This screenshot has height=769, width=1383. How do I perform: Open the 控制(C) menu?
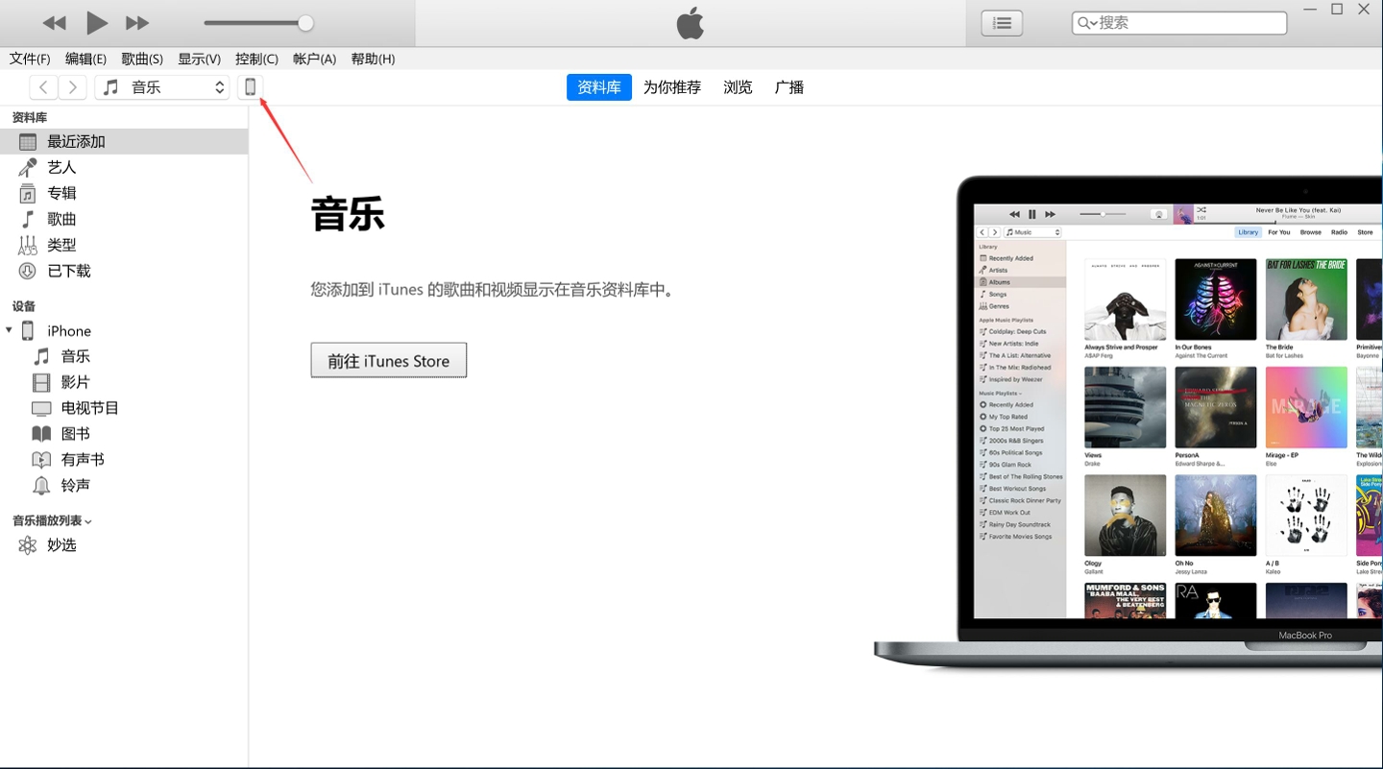(x=256, y=59)
